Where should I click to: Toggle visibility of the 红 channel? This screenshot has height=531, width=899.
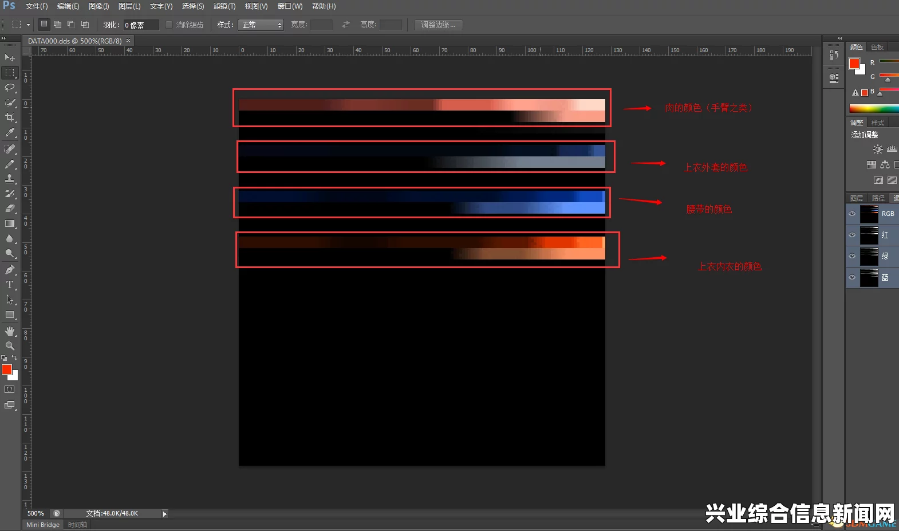852,235
